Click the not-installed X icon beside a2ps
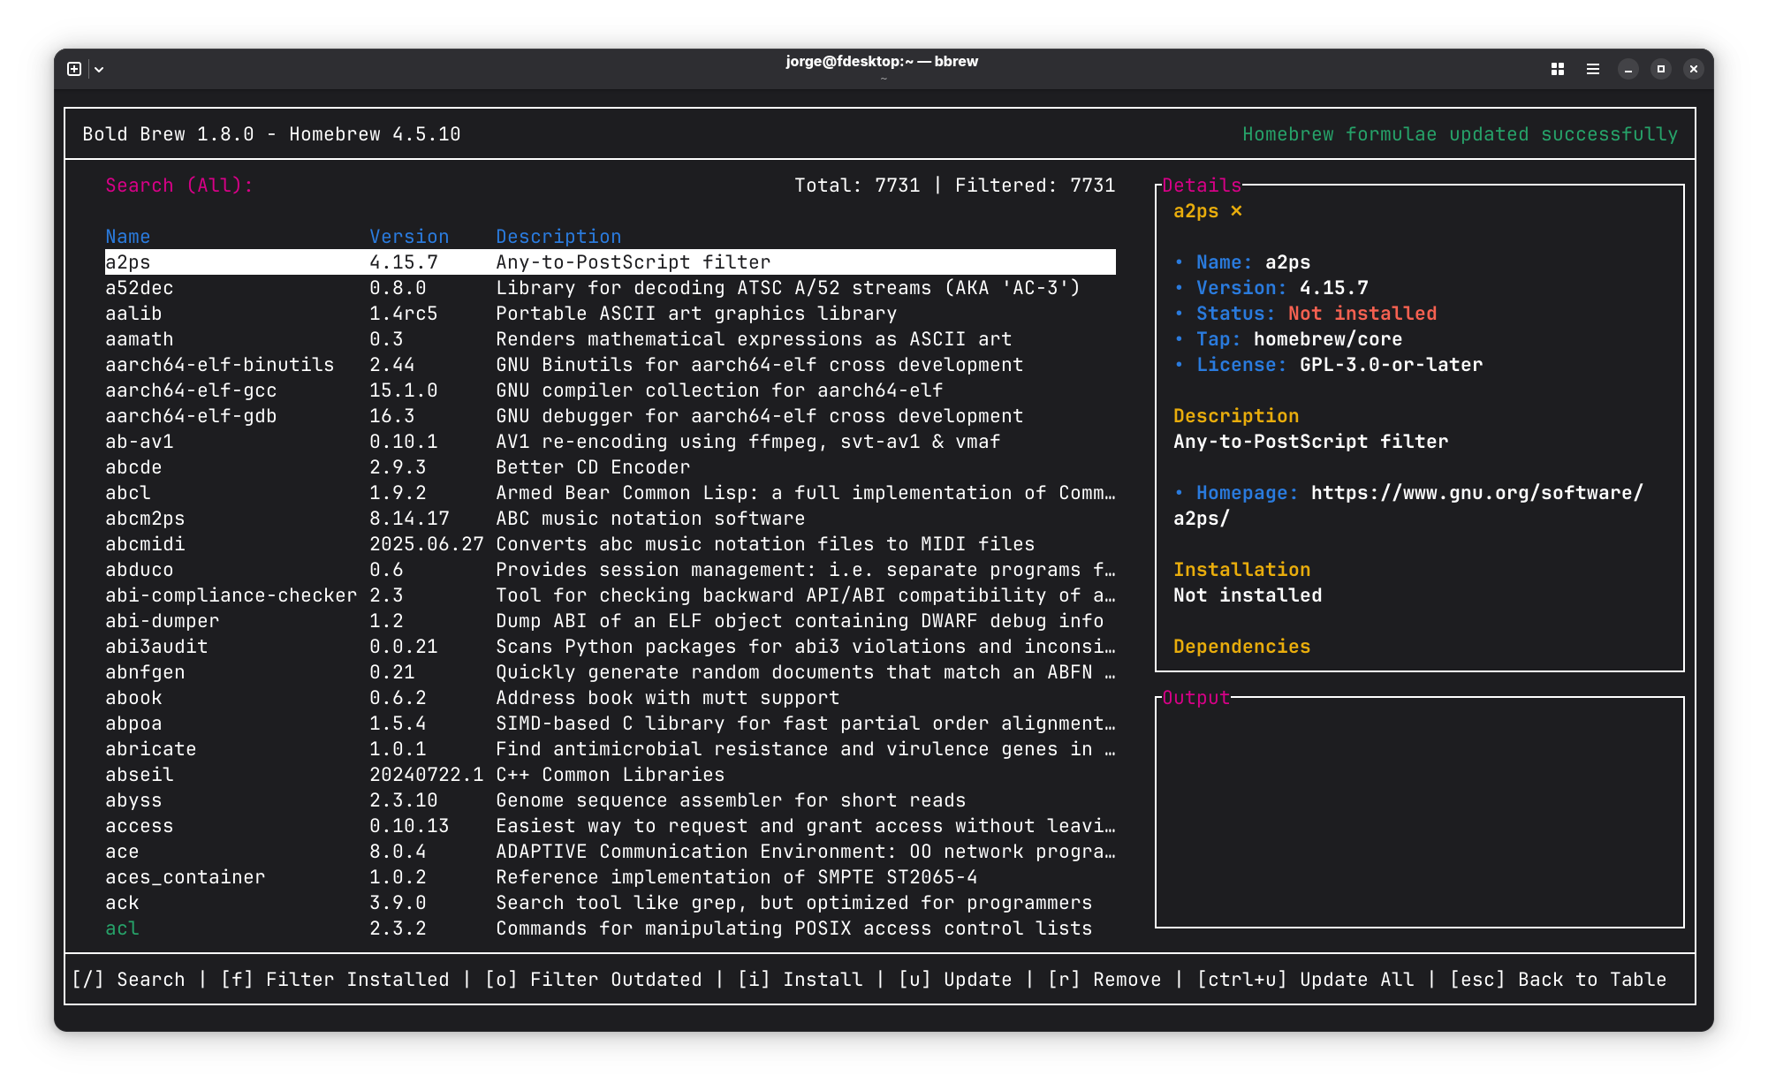 click(1236, 211)
